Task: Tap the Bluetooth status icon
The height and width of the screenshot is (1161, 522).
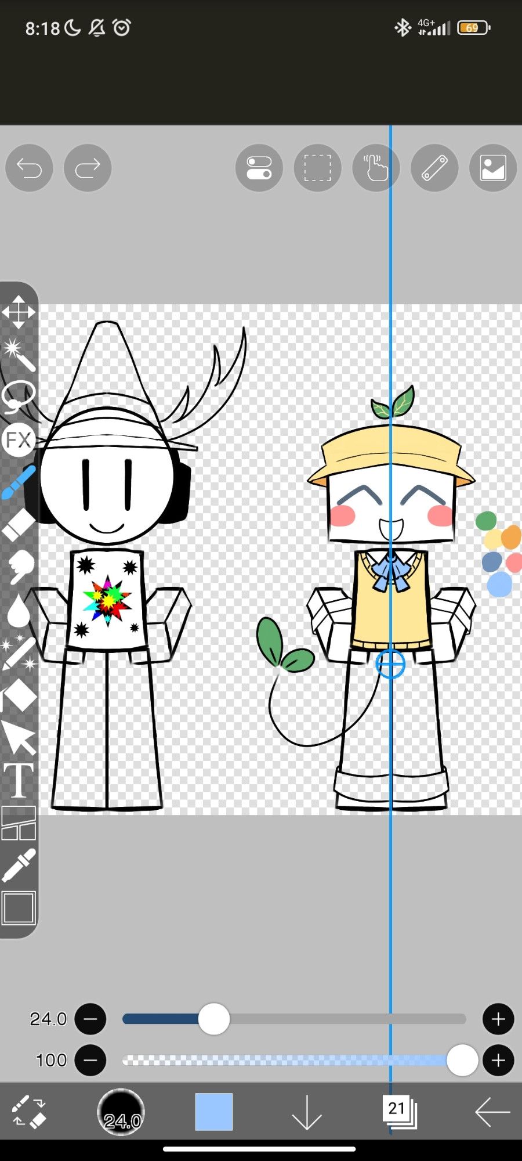Action: [403, 27]
